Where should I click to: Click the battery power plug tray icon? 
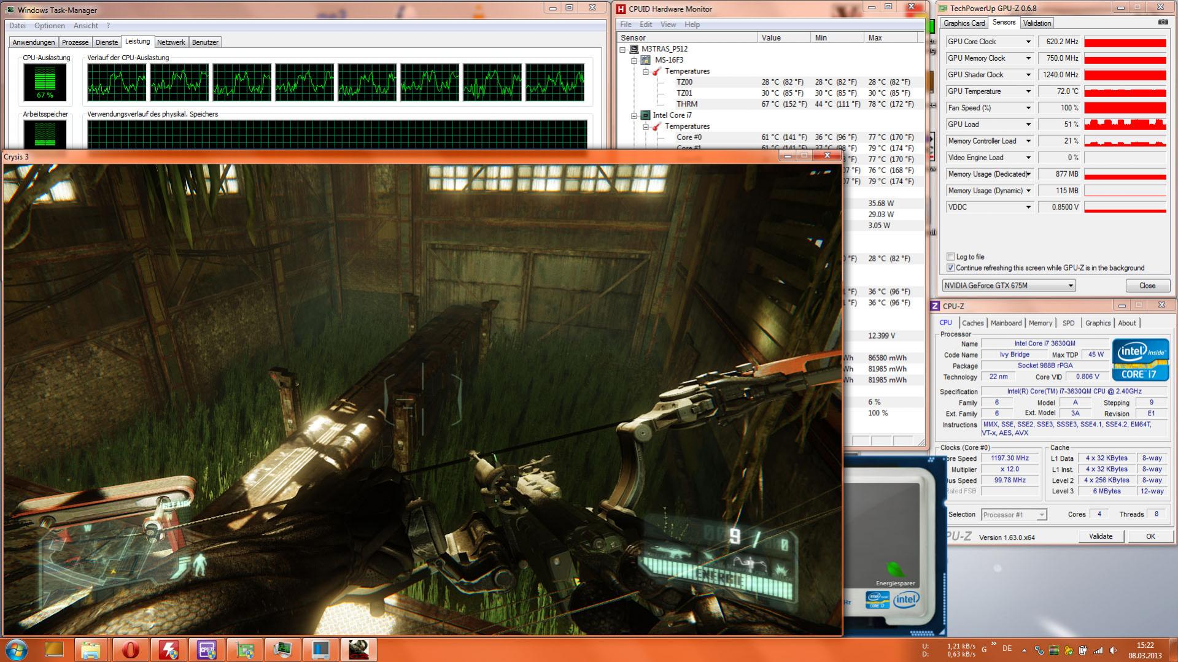tap(1083, 650)
